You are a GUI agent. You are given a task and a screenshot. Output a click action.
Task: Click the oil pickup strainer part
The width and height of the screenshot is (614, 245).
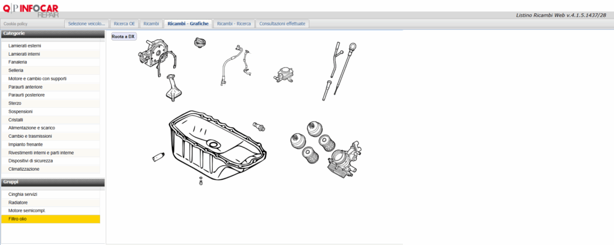coord(172,87)
